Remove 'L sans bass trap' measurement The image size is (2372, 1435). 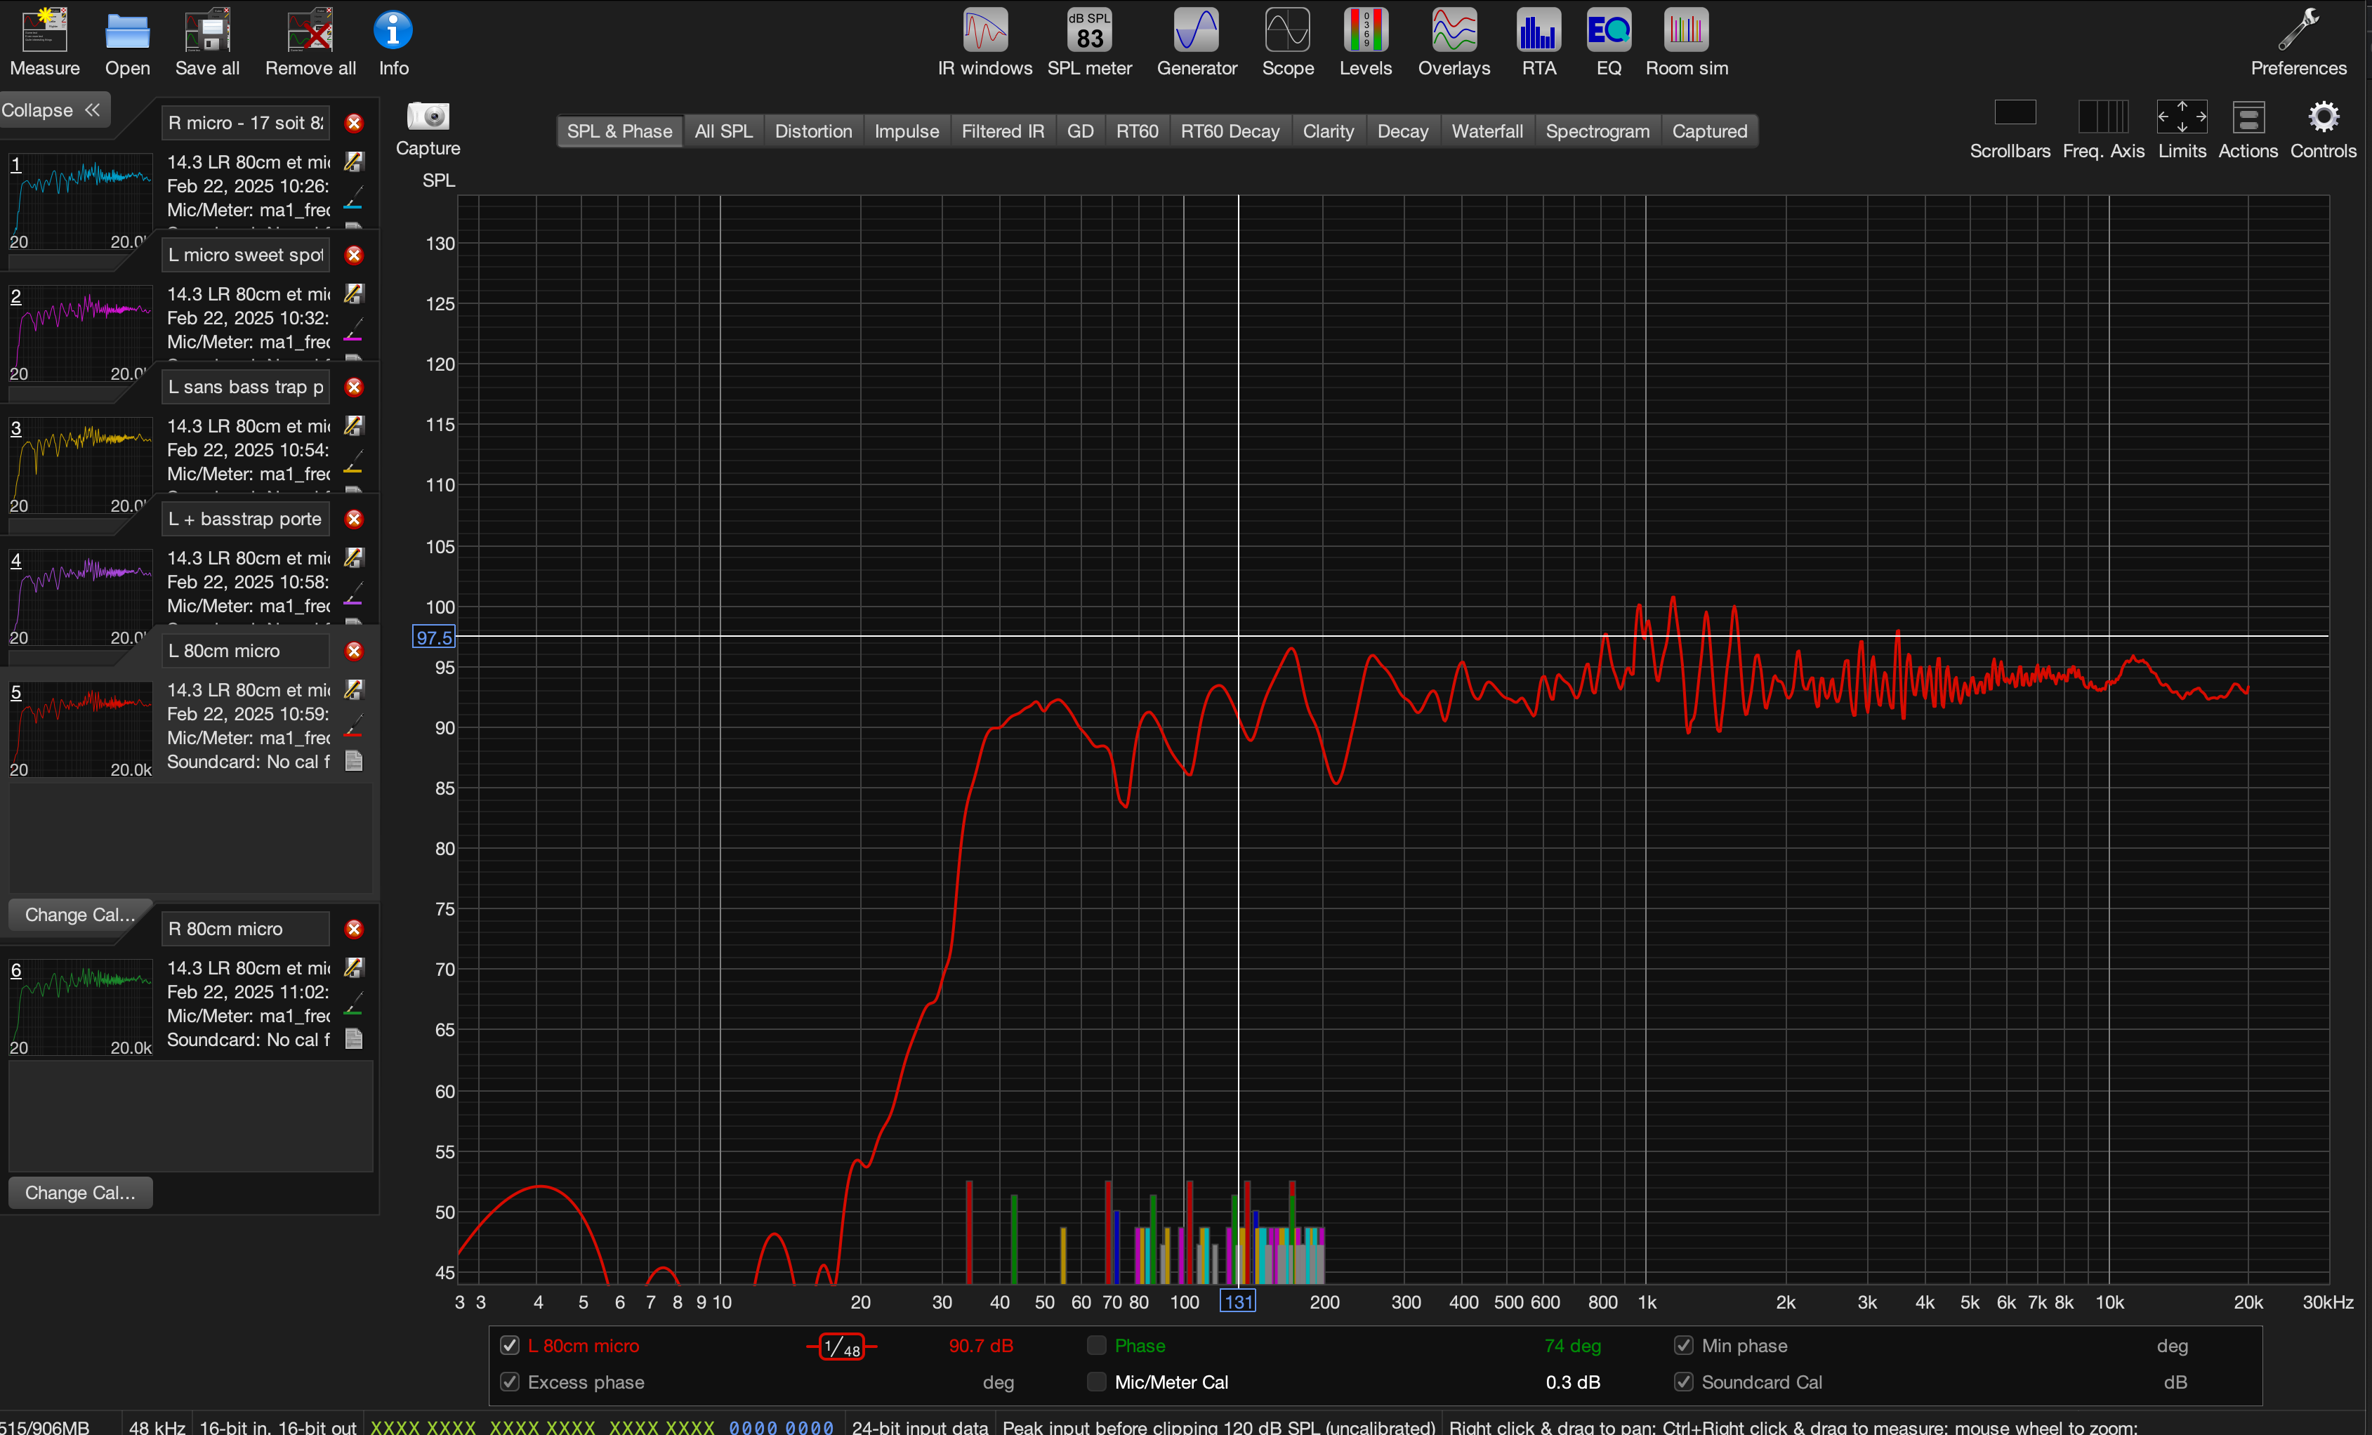(x=353, y=387)
